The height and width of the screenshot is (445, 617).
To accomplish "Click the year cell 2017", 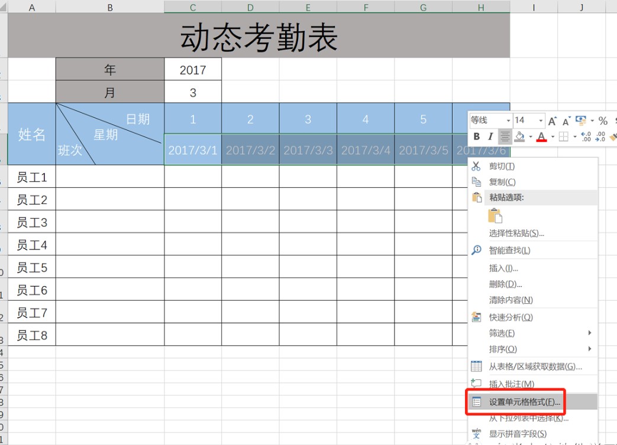I will (193, 70).
